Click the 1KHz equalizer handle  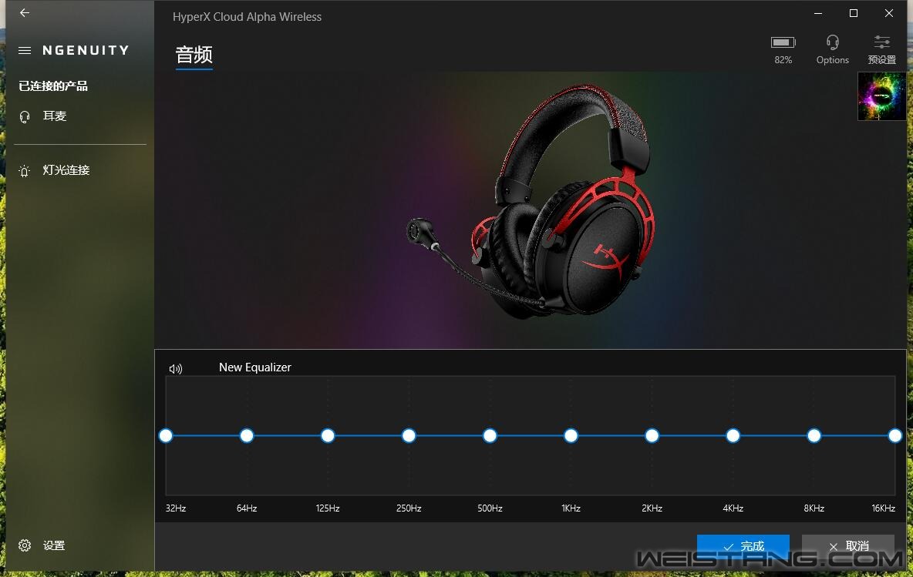[x=571, y=436]
